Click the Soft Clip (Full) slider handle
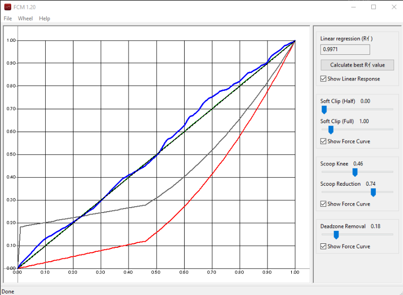 [x=331, y=130]
